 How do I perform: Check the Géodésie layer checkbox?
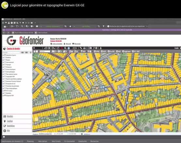(5, 57)
